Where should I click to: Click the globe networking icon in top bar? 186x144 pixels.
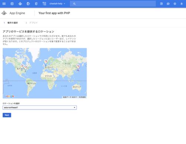pyautogui.click(x=28, y=4)
